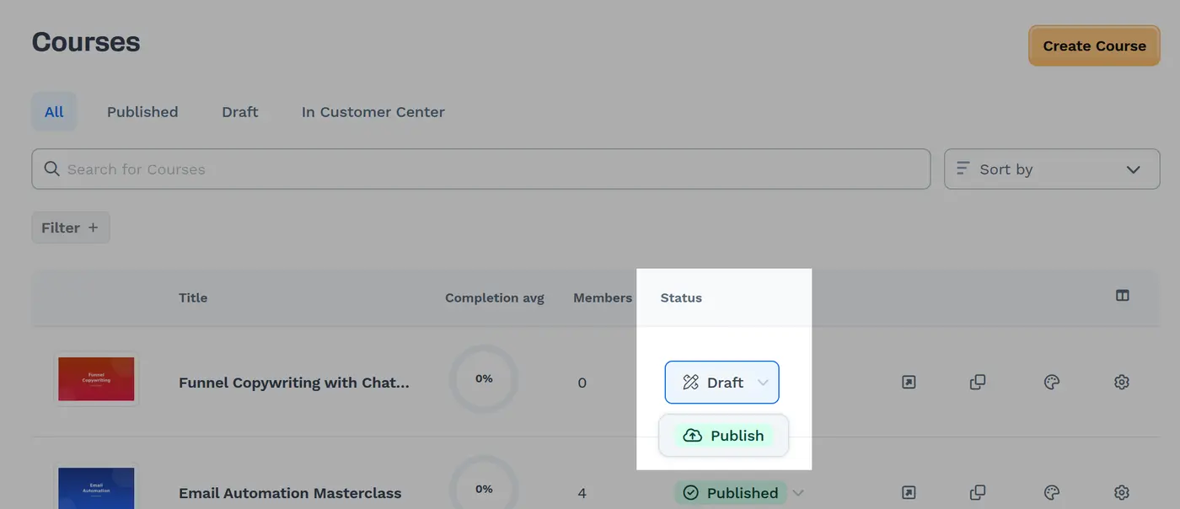Click the Funnel Copywriting course thumbnail
Screen dimensions: 1180x509
pos(96,379)
